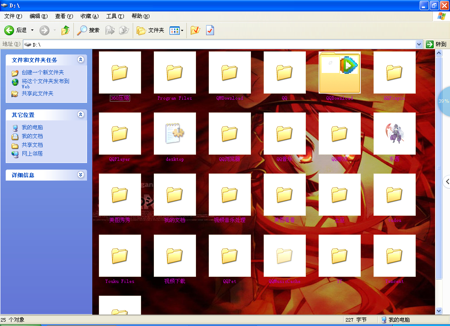450x326 pixels.
Task: Click the scrollbar down arrow
Action: [439, 311]
